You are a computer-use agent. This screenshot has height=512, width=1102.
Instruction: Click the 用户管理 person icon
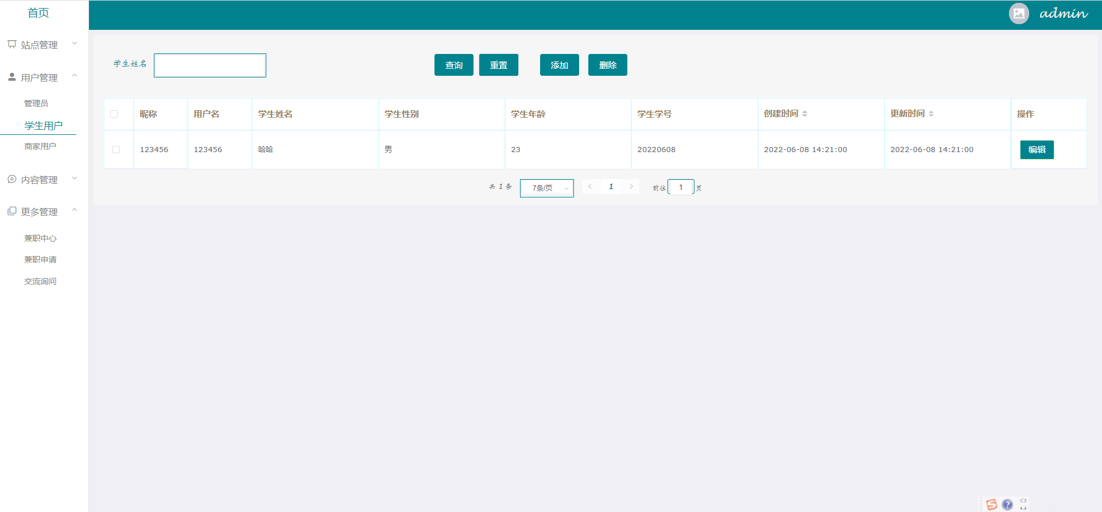click(11, 77)
